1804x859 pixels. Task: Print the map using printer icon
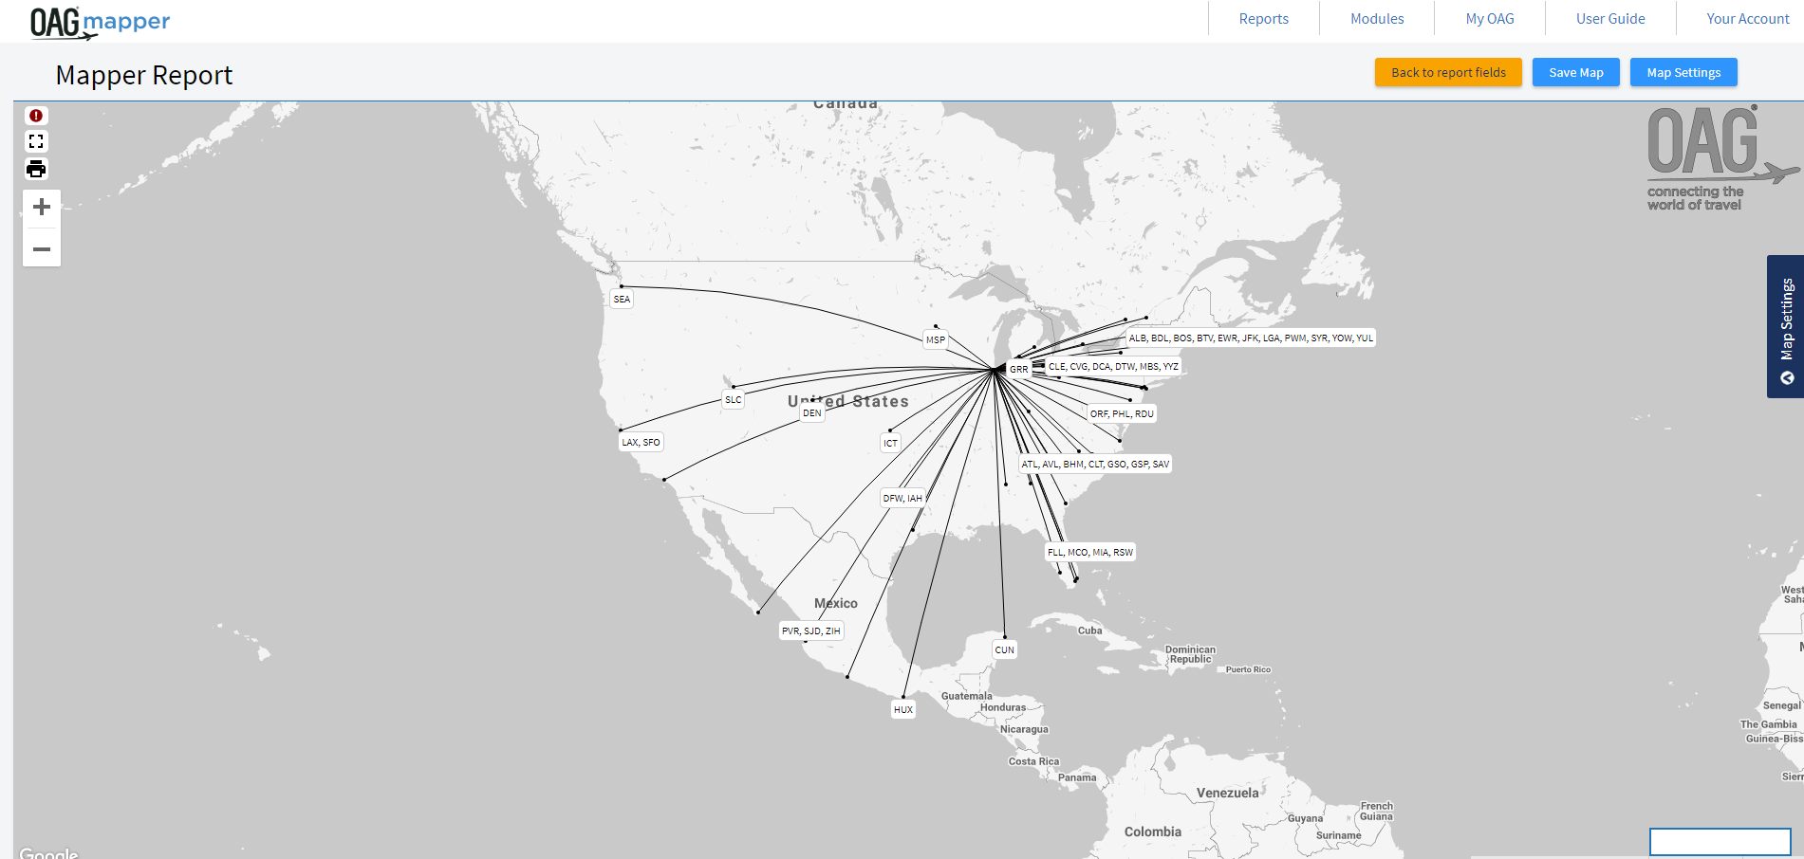pos(36,169)
